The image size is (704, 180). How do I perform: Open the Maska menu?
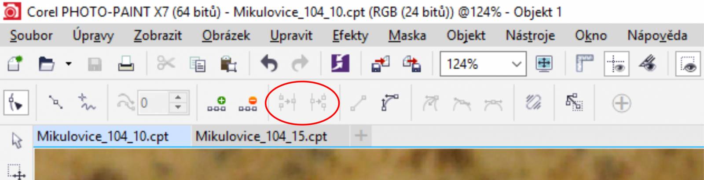coord(407,35)
